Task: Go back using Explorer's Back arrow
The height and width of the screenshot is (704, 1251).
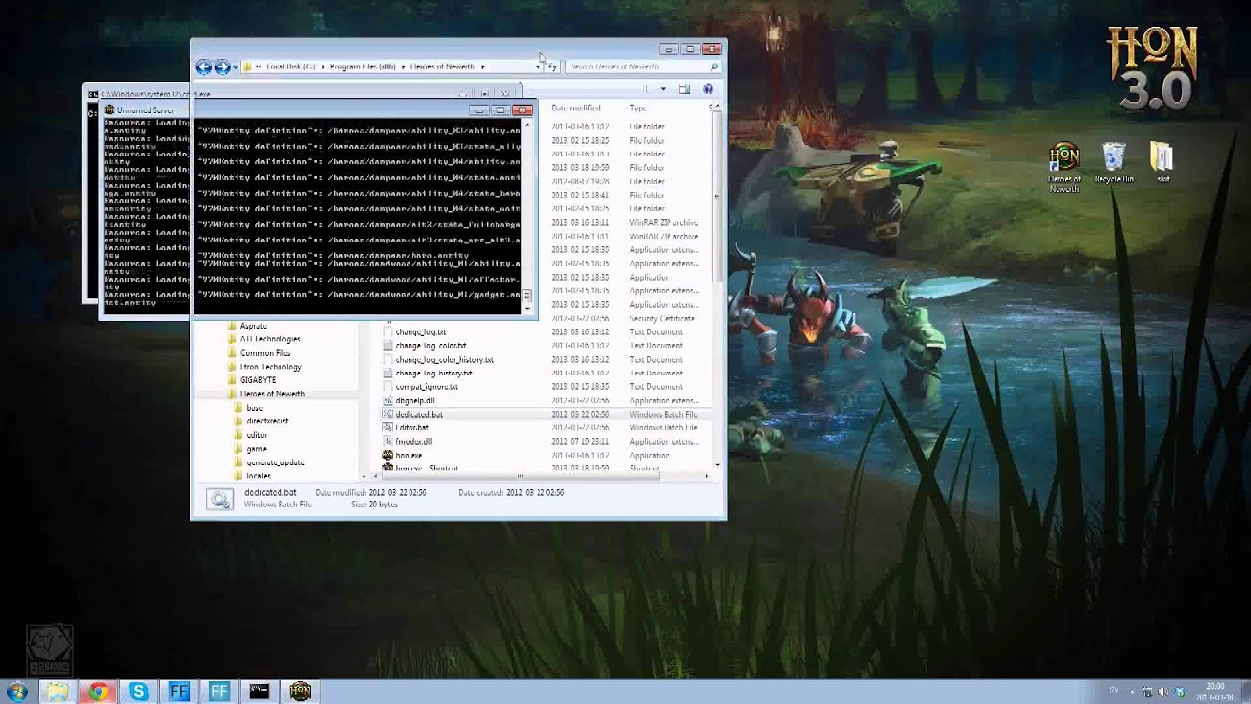Action: pyautogui.click(x=203, y=66)
